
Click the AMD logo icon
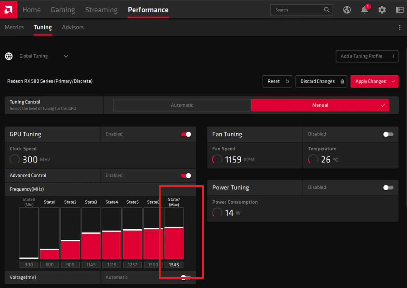8,9
